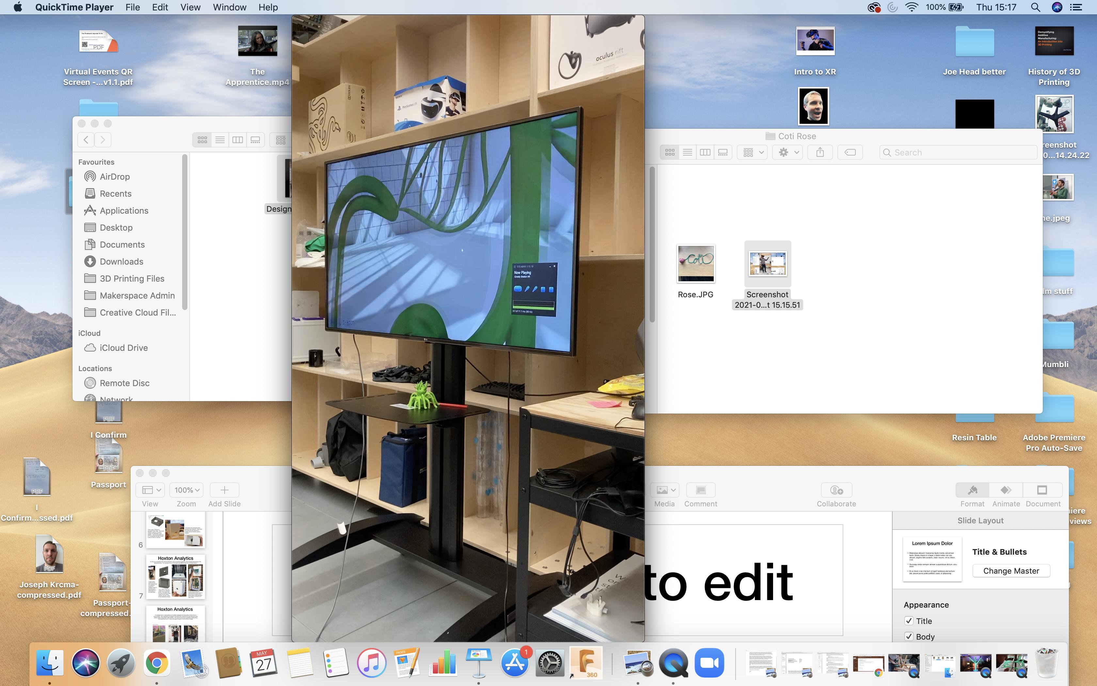Open Keynote 100% Zoom dropdown

pyautogui.click(x=186, y=490)
